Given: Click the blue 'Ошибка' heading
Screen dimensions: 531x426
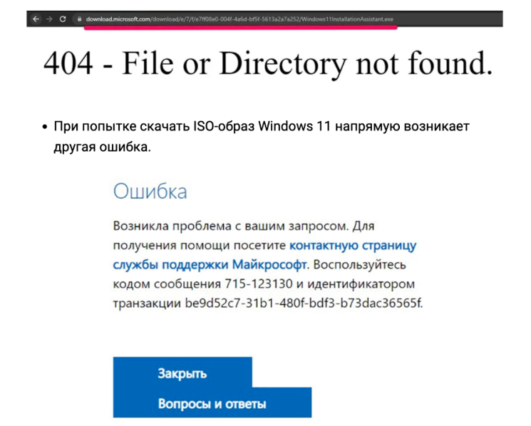Looking at the screenshot, I should [x=150, y=191].
